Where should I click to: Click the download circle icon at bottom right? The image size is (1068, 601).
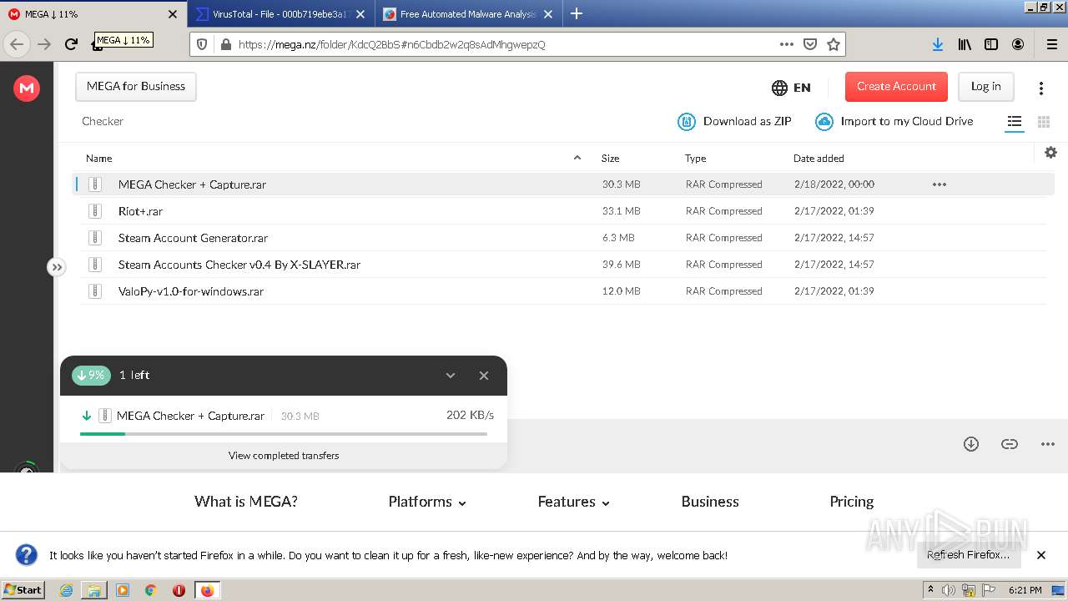(971, 444)
